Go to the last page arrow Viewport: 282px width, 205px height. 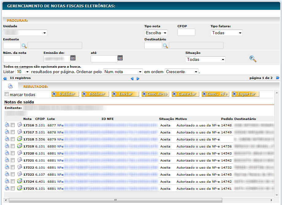click(278, 78)
